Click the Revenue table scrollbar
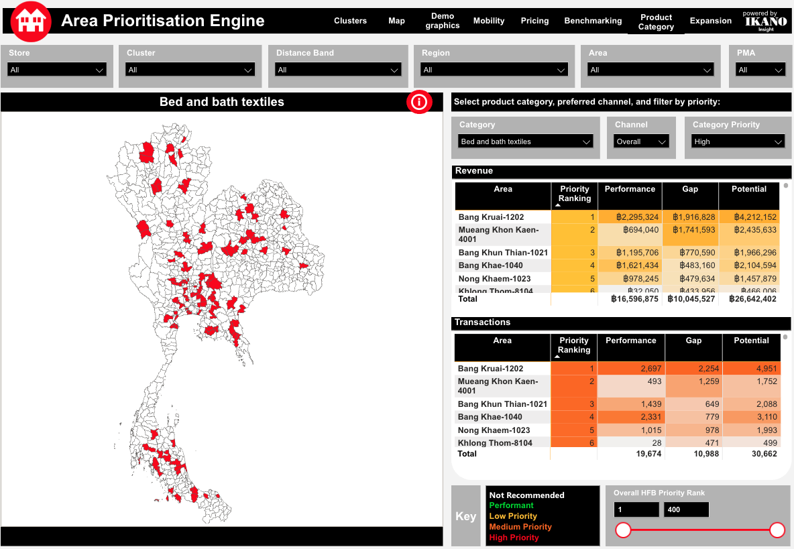 pos(786,186)
